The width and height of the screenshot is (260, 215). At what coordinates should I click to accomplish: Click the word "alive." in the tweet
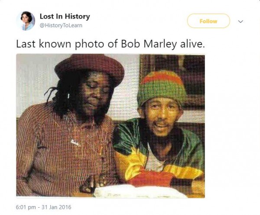coord(192,44)
